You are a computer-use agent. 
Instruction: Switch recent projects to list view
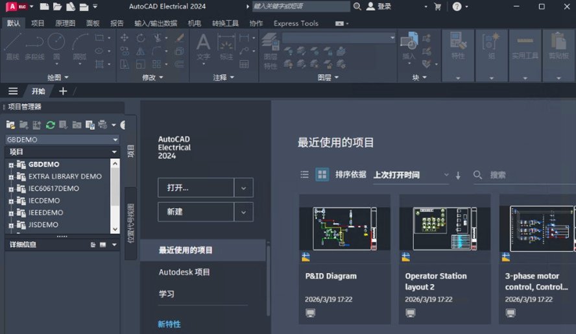pyautogui.click(x=304, y=174)
